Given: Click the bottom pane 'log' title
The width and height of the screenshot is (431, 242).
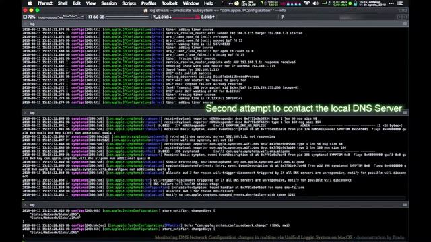Looking at the screenshot, I should pyautogui.click(x=32, y=205).
